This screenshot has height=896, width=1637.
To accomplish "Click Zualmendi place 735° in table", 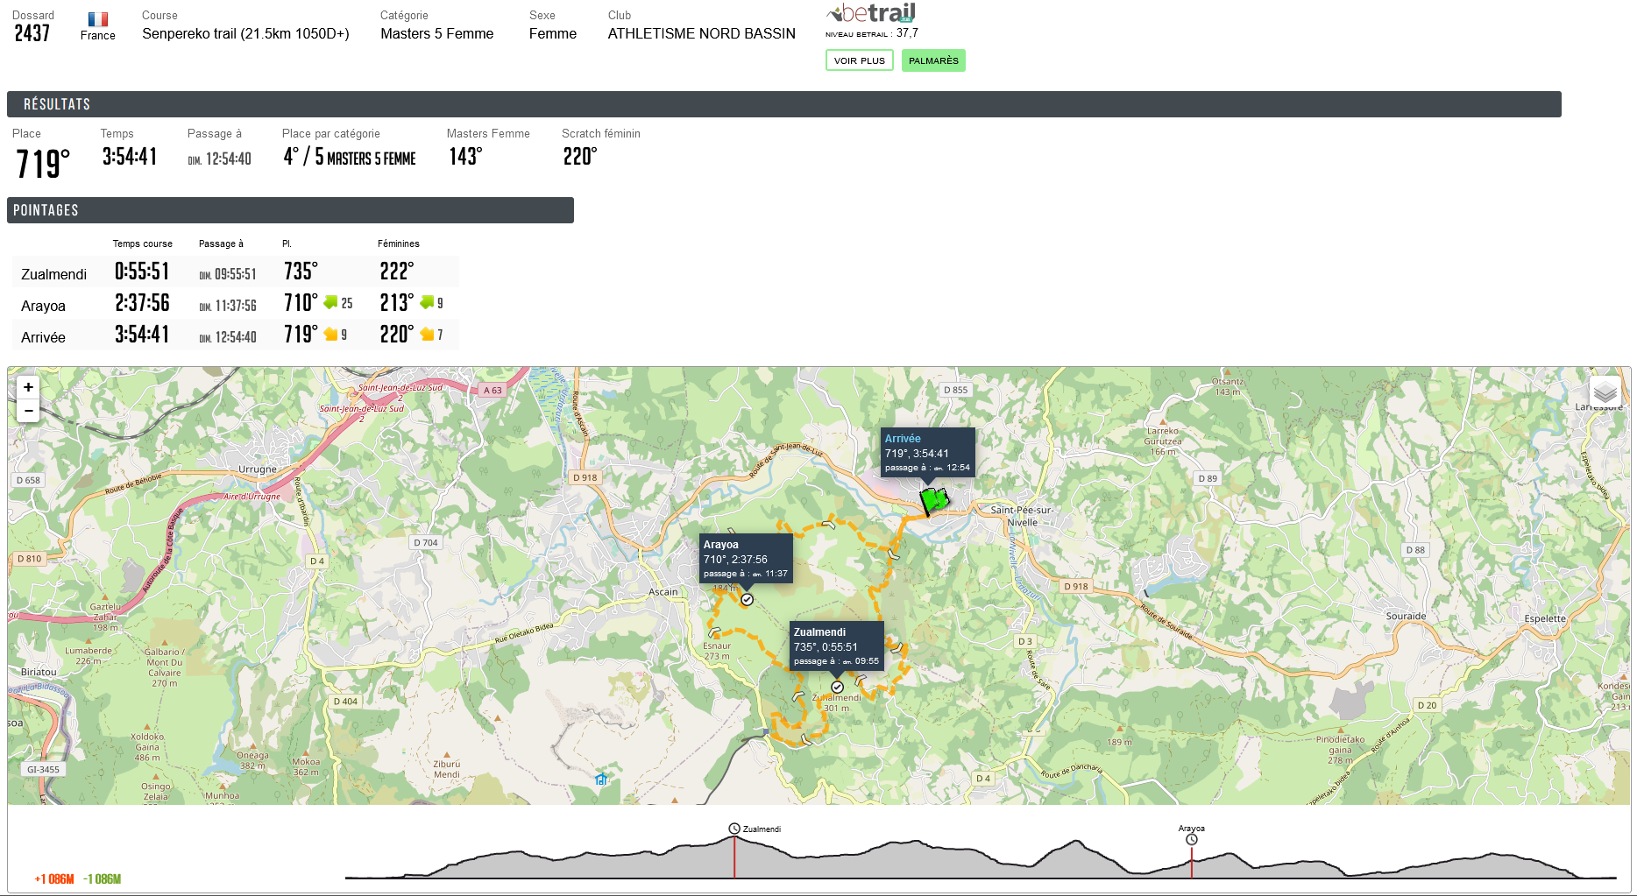I will [301, 272].
